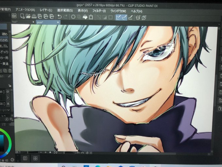Viewport: 222px width, 167px height.
Task: Select the 貫通 sub tool entry
Action: (x=4, y=64)
